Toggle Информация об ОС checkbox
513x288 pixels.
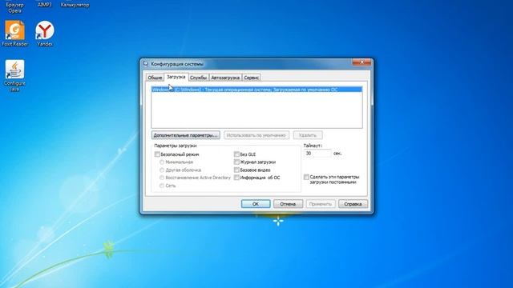click(236, 178)
